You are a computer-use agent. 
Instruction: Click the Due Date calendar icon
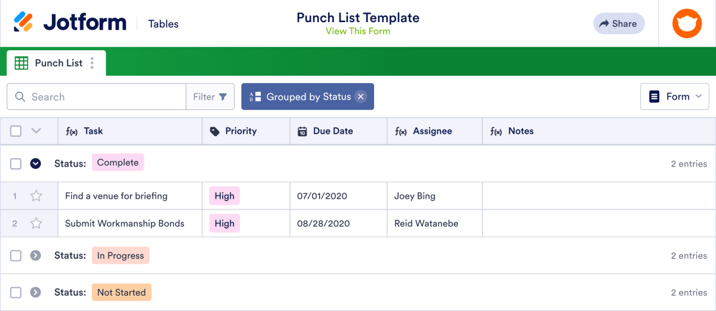pos(302,131)
